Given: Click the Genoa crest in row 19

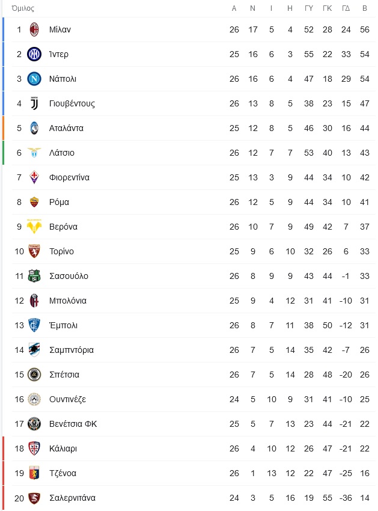Looking at the screenshot, I should 34,473.
